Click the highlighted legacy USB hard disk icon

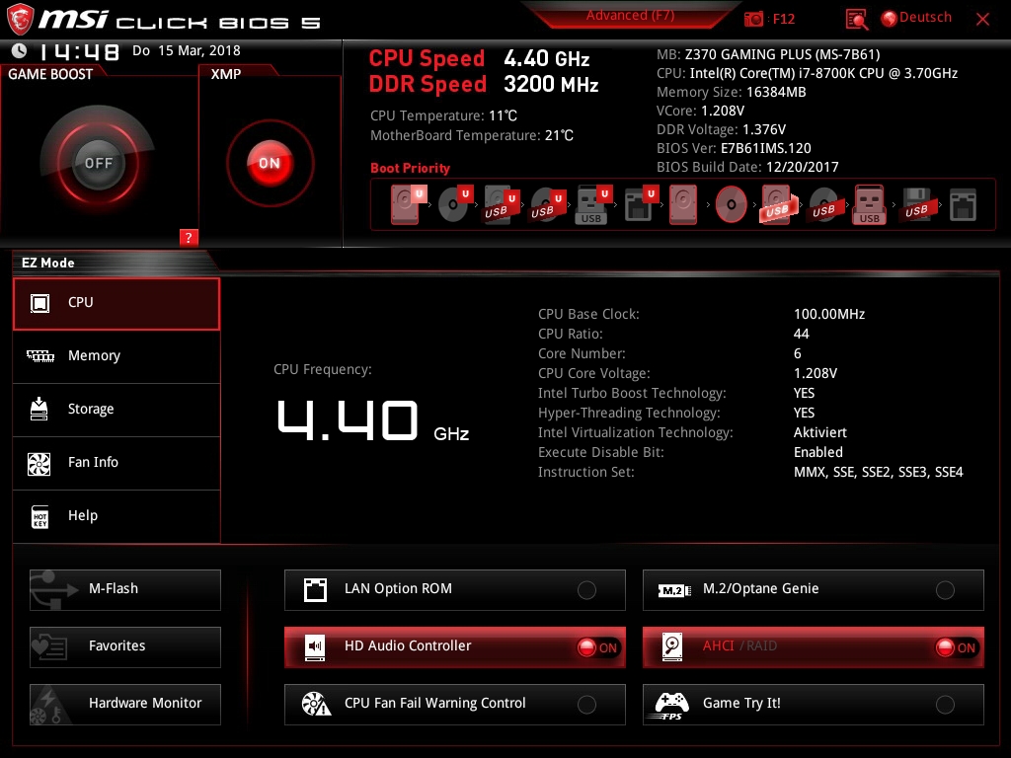pyautogui.click(x=778, y=204)
